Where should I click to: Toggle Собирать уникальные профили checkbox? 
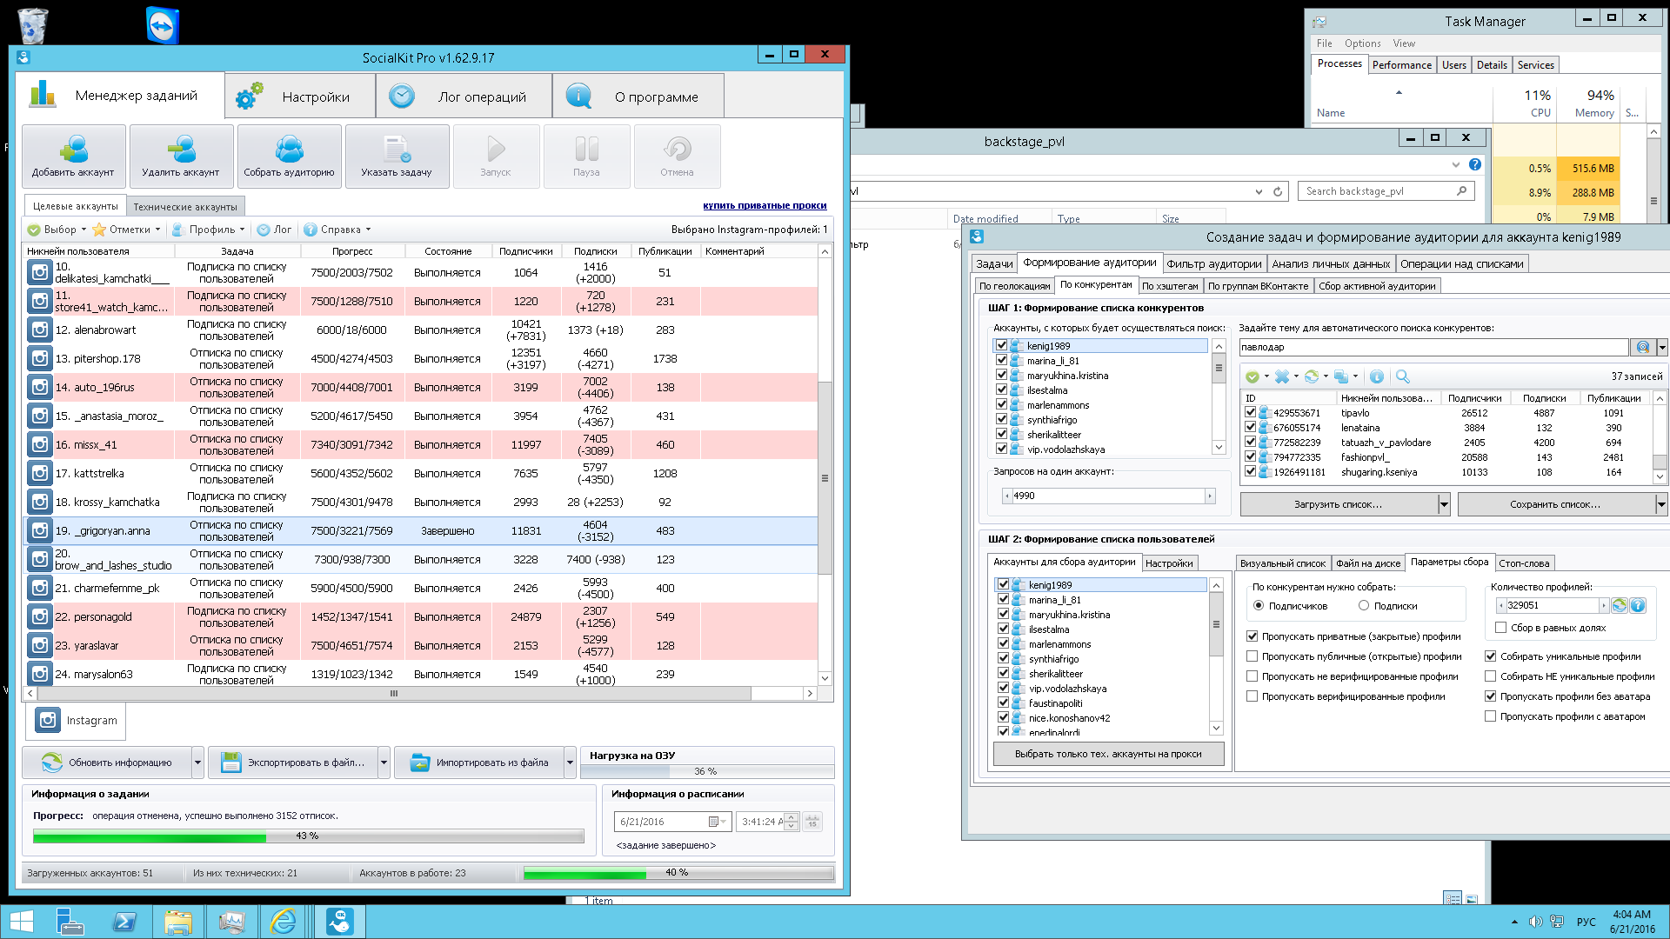(1491, 656)
